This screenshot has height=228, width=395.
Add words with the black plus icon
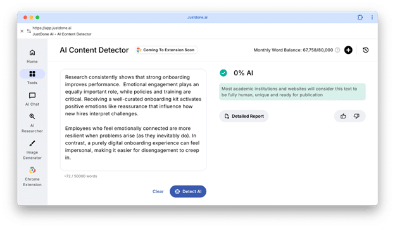tap(348, 50)
